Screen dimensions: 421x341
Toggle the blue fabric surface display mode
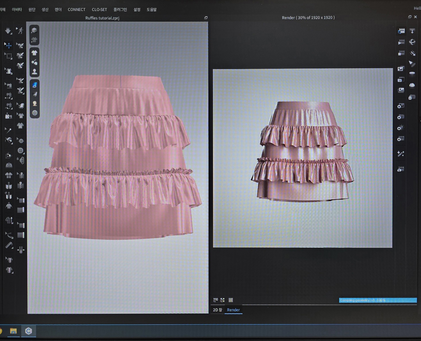click(34, 85)
